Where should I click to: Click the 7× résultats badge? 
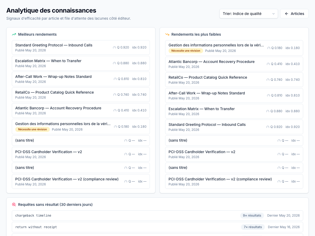click(x=253, y=227)
